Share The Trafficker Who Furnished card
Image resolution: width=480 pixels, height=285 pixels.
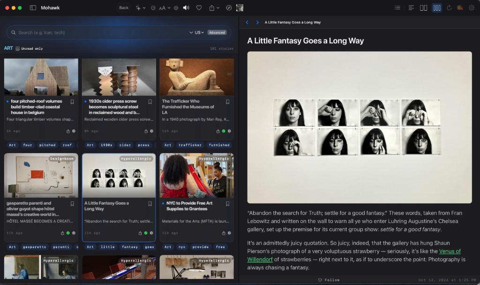coord(218,131)
